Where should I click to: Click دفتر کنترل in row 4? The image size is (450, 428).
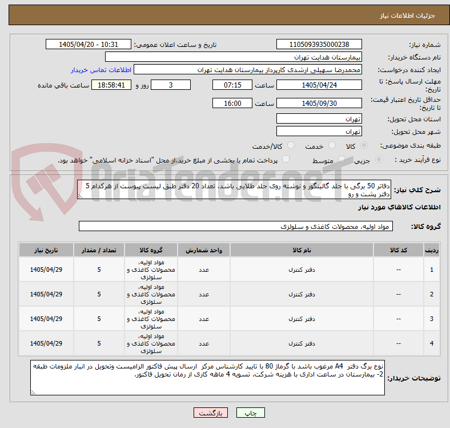click(x=302, y=343)
